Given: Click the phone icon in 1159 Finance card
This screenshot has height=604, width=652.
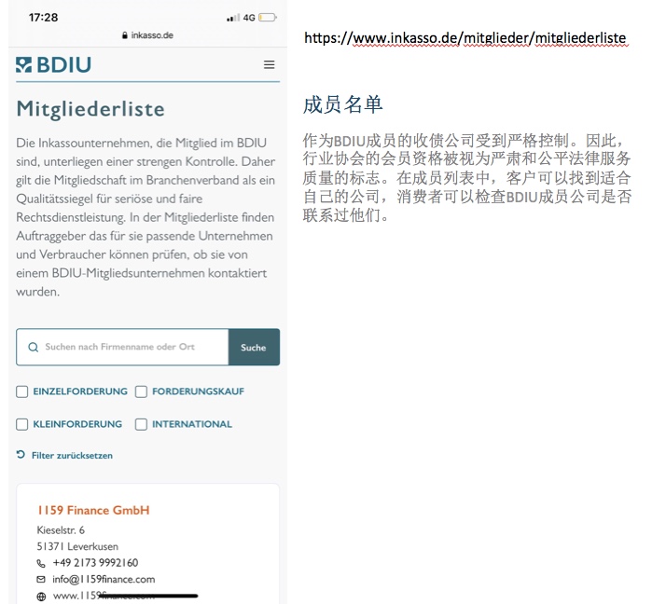Looking at the screenshot, I should pos(41,563).
